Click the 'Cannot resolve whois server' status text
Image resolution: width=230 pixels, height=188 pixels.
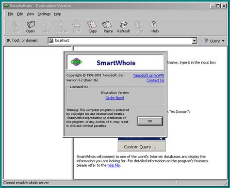(x=26, y=183)
